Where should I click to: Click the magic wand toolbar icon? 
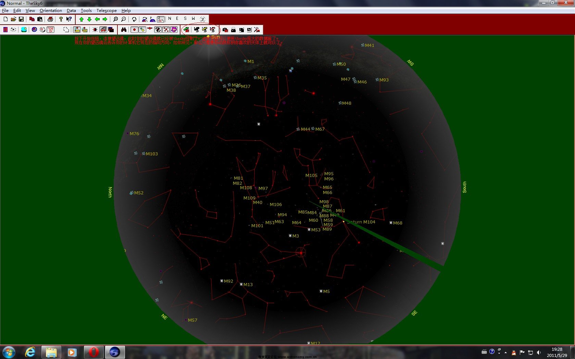[257, 30]
